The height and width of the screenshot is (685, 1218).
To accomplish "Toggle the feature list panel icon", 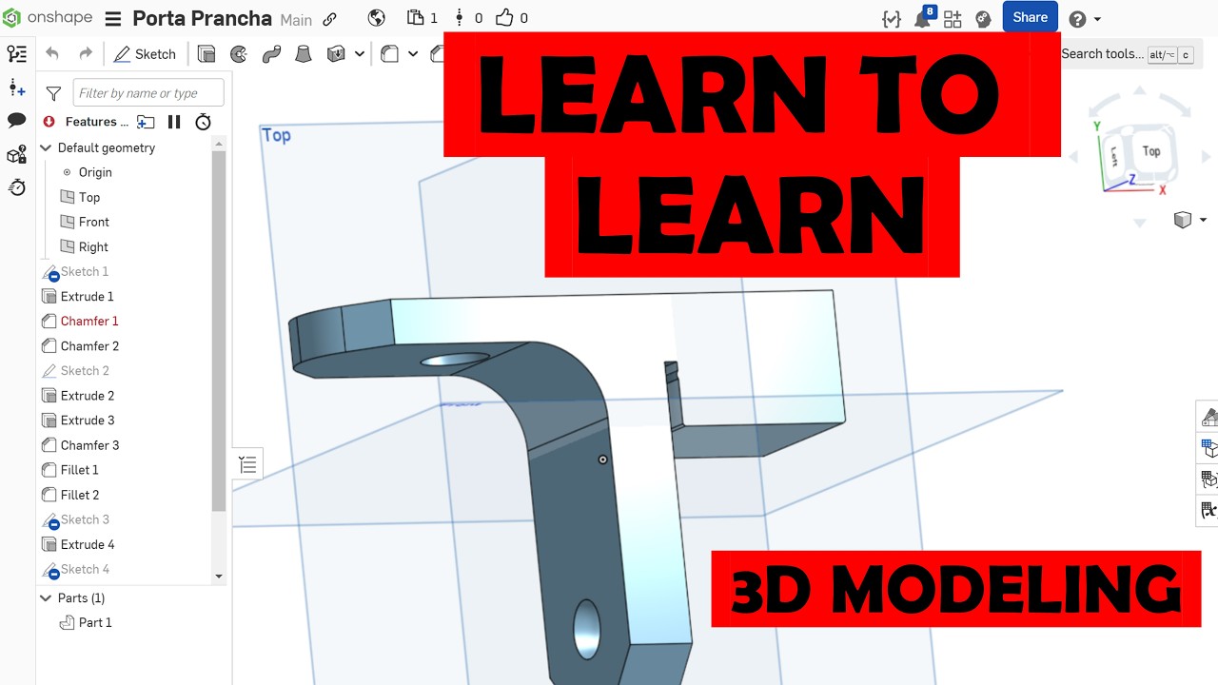I will (x=16, y=54).
